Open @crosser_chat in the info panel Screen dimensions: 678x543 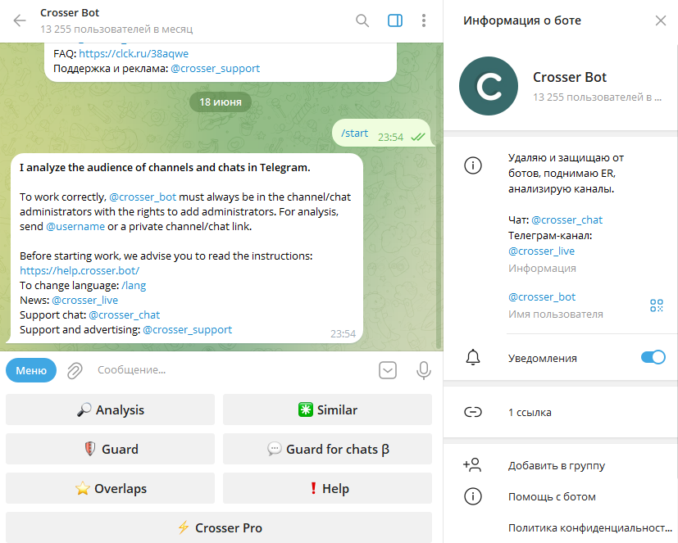567,219
